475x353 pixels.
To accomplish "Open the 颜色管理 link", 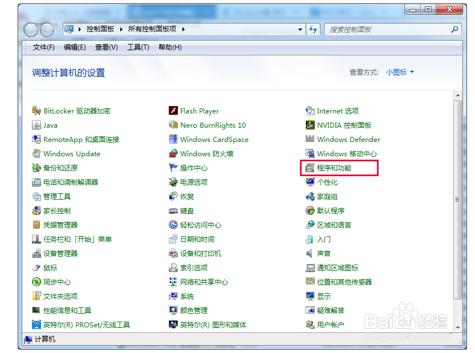I will pos(194,310).
